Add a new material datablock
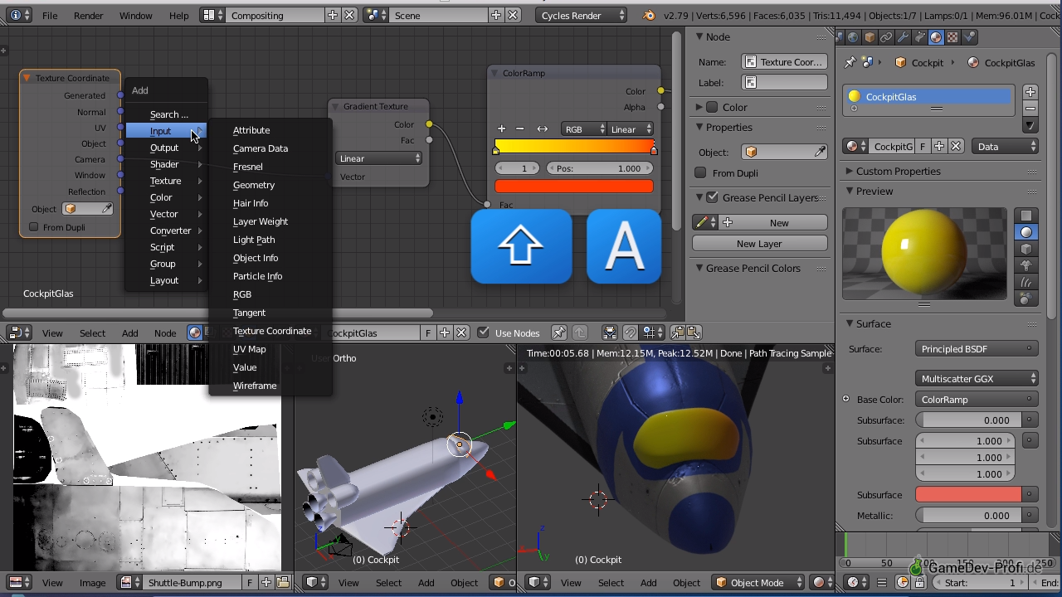 (x=939, y=147)
